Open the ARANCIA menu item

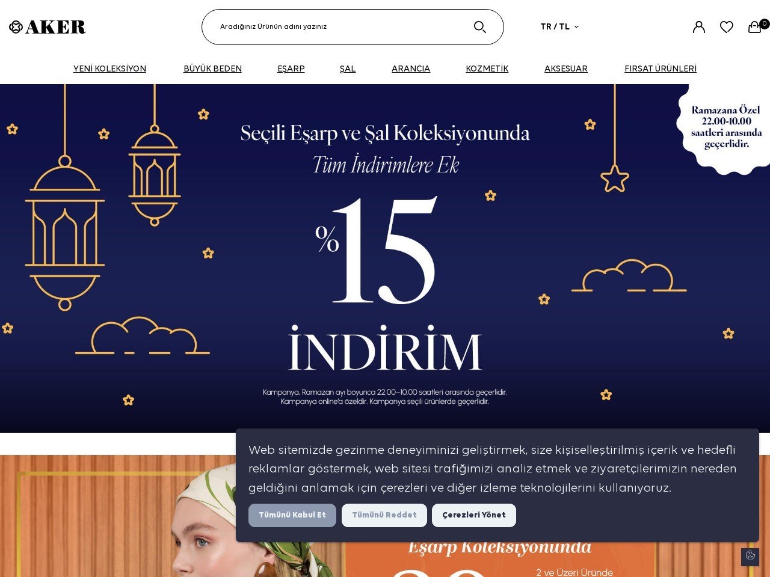point(411,69)
